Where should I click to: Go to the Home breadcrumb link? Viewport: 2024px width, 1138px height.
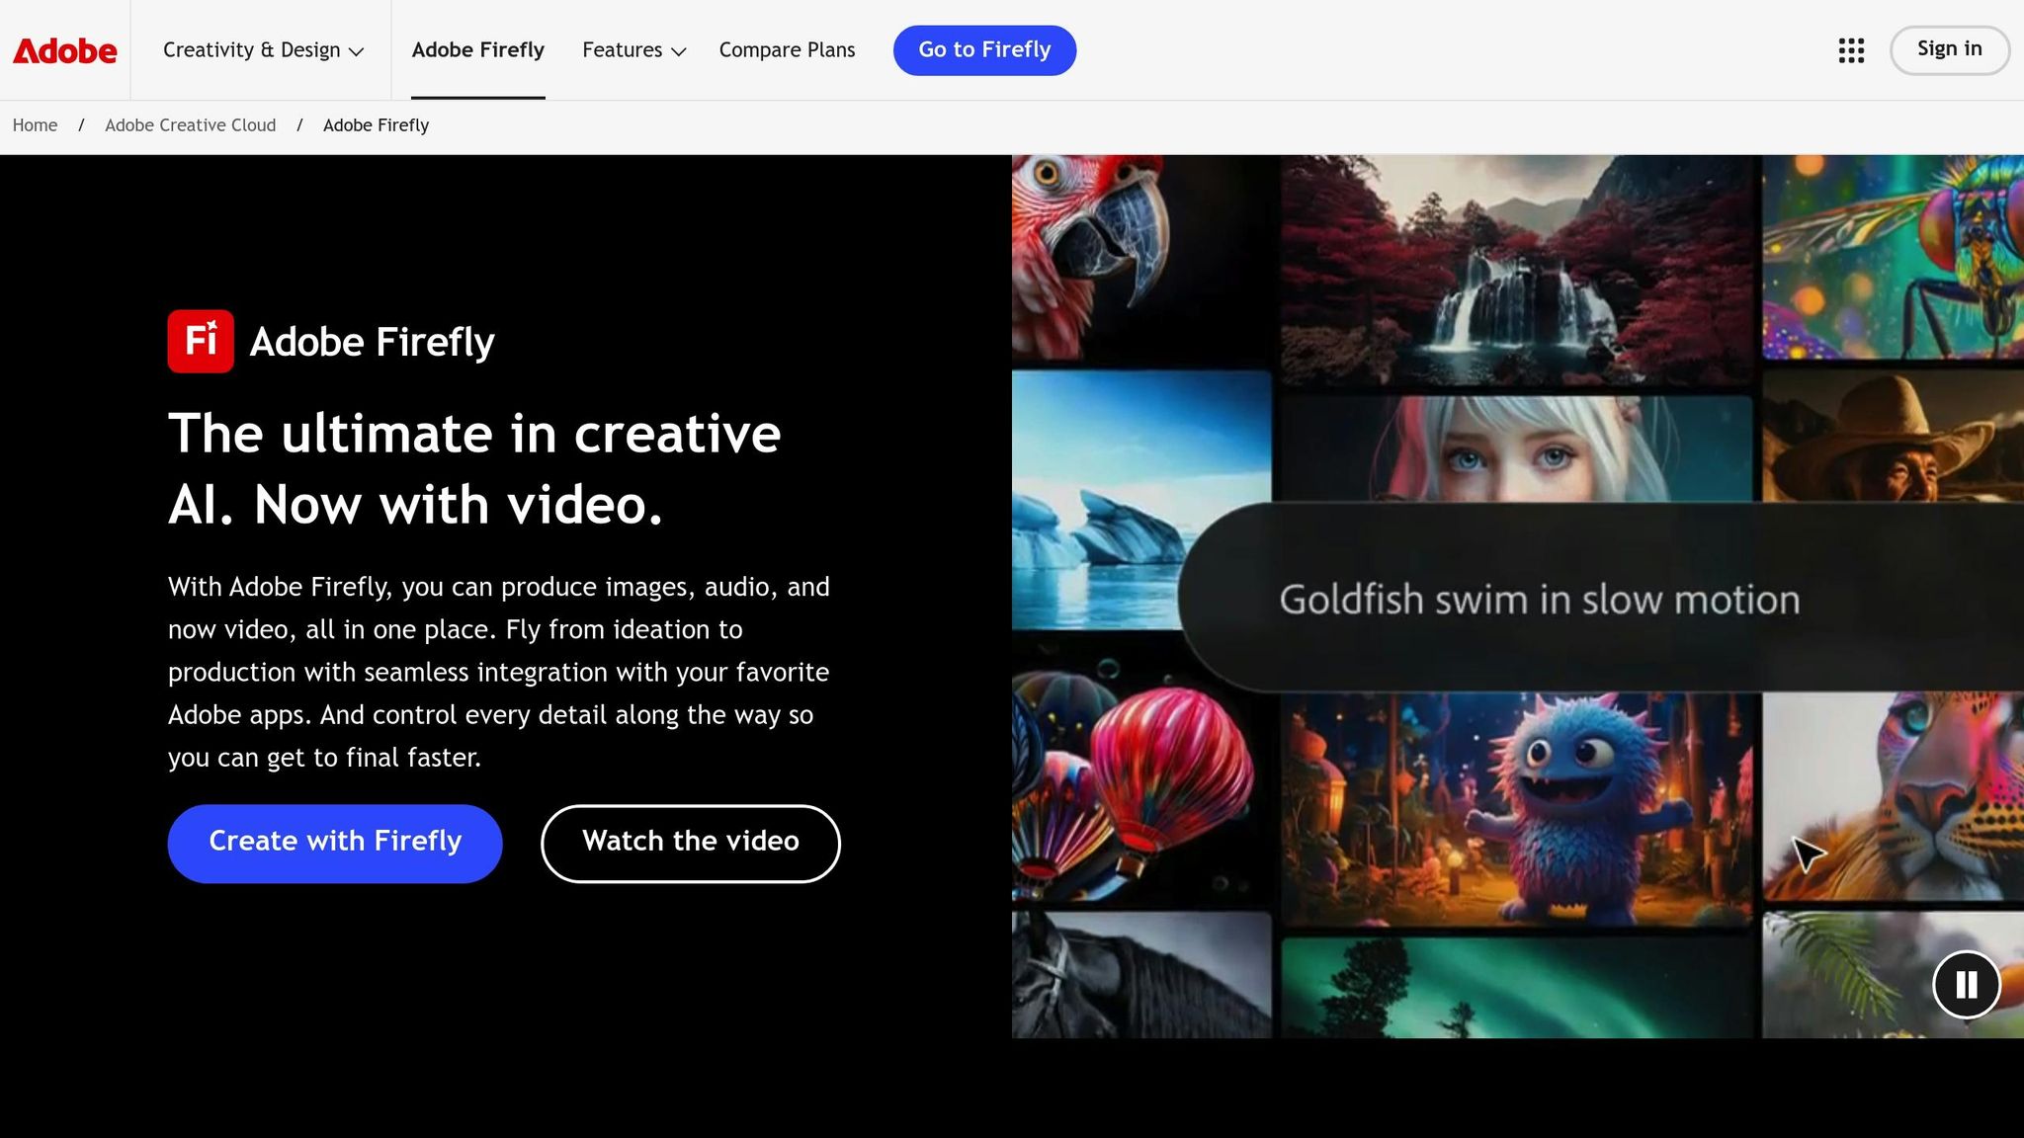35,125
